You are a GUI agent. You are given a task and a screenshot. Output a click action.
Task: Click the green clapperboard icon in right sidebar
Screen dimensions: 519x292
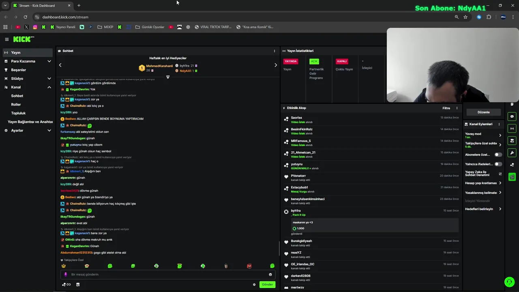tap(512, 177)
